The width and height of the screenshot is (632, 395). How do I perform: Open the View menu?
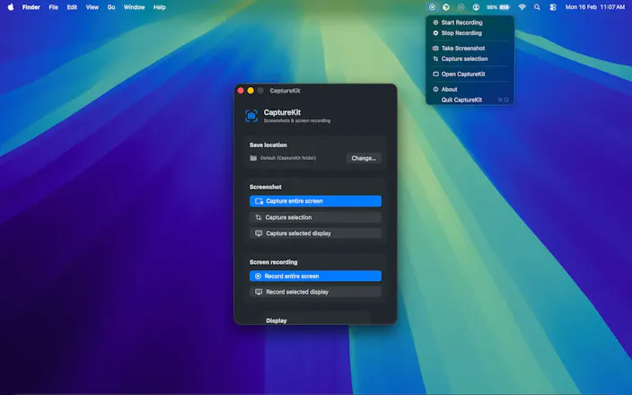[x=92, y=7]
